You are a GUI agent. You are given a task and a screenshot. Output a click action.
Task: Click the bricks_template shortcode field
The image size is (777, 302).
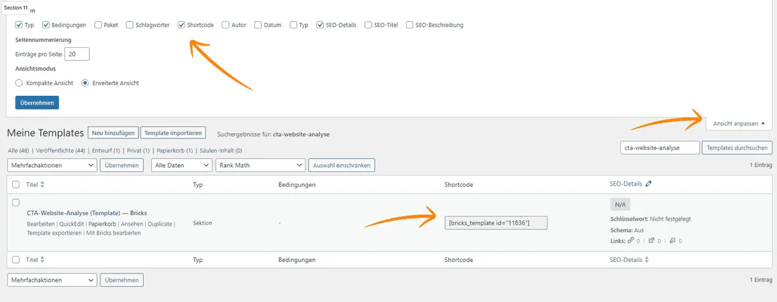pos(496,222)
